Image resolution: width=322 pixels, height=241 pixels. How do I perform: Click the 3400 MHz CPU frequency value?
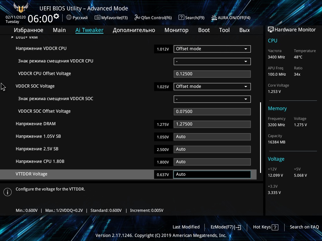(276, 57)
